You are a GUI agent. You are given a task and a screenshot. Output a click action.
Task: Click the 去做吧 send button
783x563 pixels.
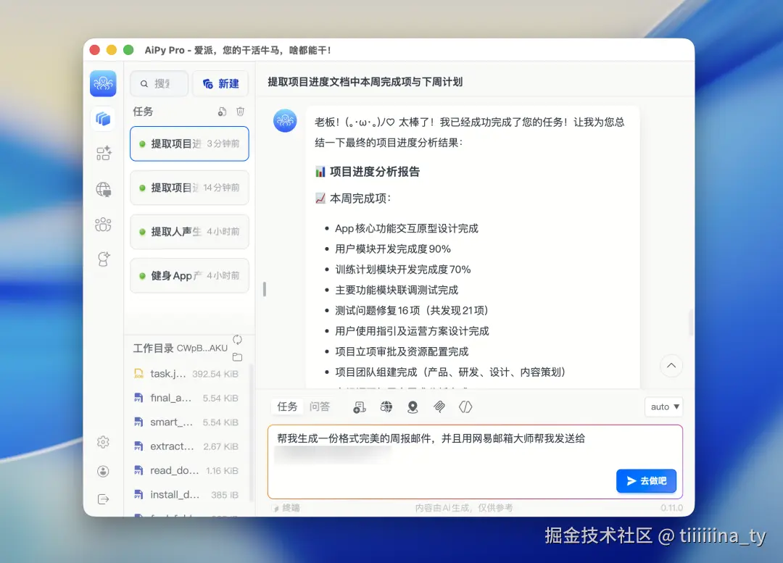click(x=646, y=480)
